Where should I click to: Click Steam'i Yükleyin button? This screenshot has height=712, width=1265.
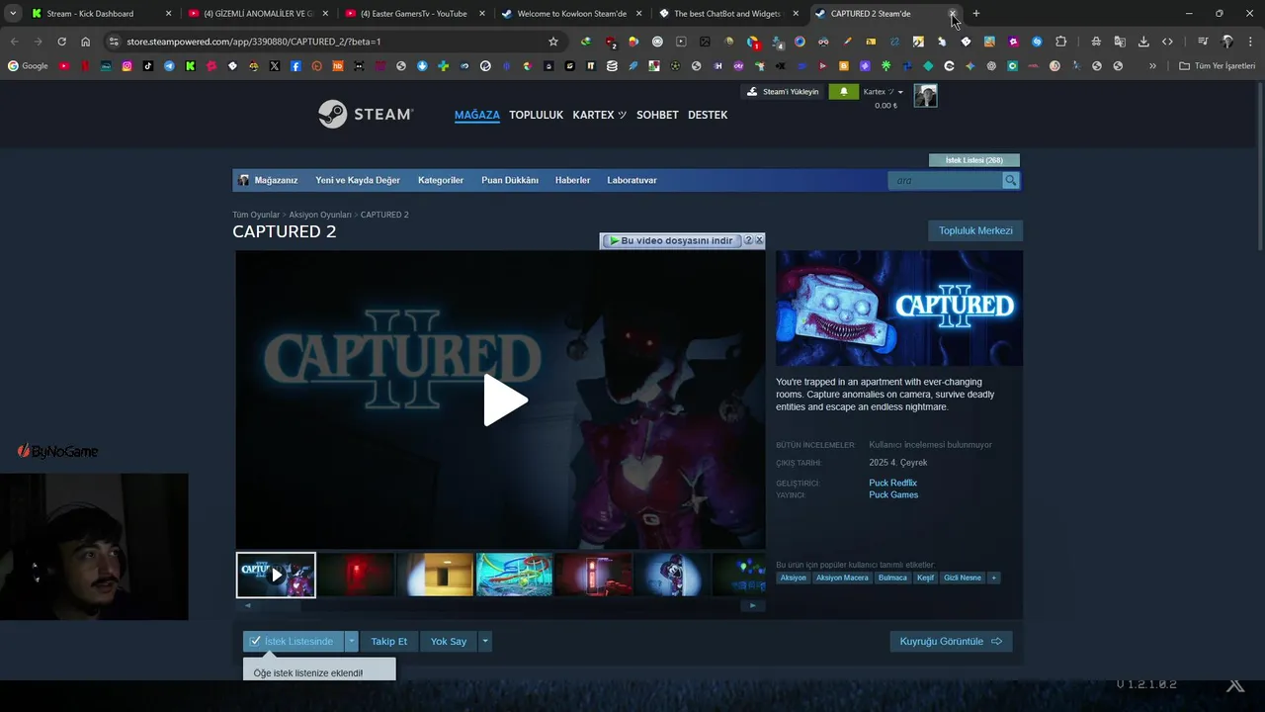pos(783,92)
